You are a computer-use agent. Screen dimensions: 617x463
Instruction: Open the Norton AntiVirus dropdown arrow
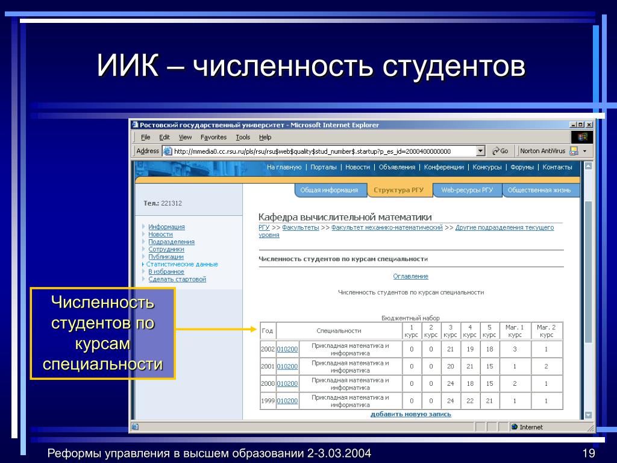[584, 151]
